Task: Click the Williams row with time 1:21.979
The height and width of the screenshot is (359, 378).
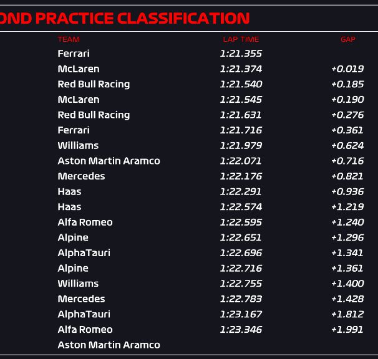Action: (x=189, y=145)
